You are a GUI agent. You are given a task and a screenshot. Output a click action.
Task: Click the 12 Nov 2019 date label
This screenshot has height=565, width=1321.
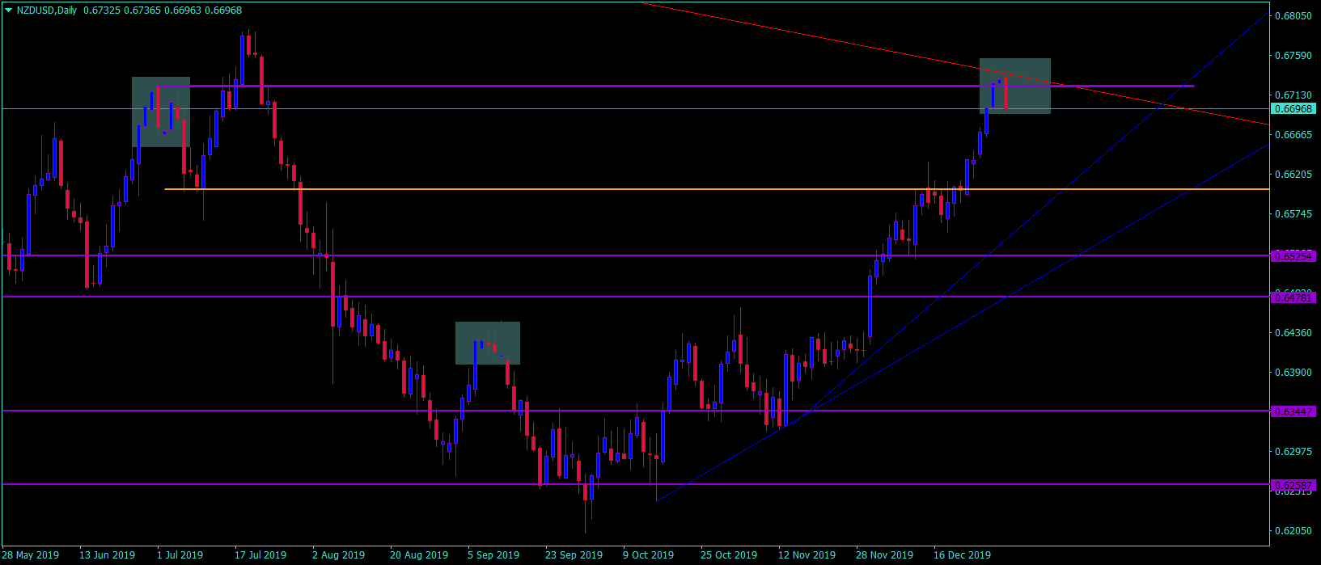pos(807,555)
